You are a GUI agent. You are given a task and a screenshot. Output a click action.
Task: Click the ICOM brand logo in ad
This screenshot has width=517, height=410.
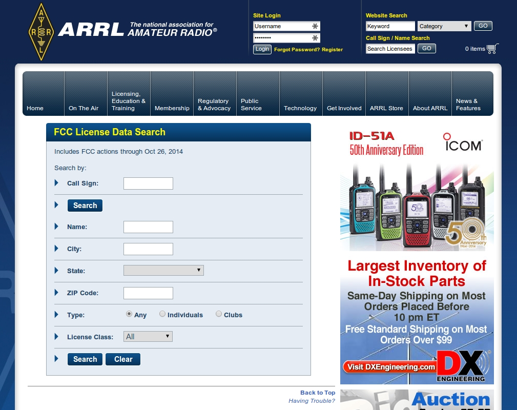coord(463,142)
